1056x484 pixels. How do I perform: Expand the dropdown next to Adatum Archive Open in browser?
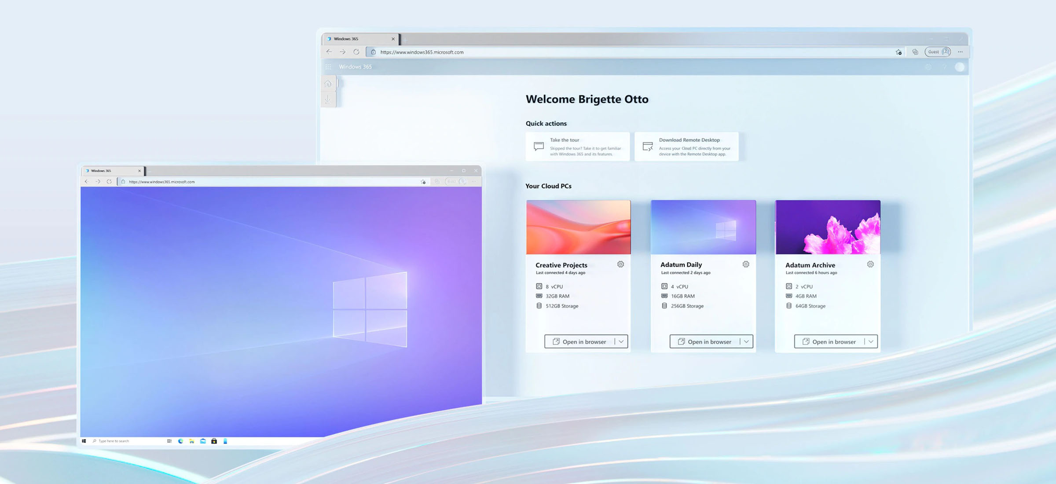pyautogui.click(x=871, y=341)
